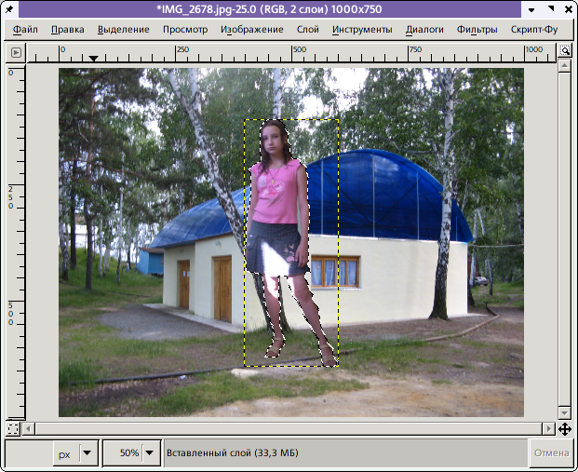Open the Скрипт-Фу menu

534,29
